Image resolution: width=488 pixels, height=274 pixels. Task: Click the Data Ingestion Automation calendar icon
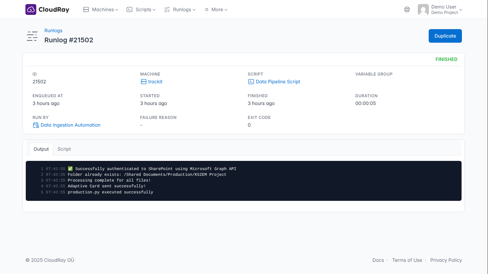click(36, 125)
